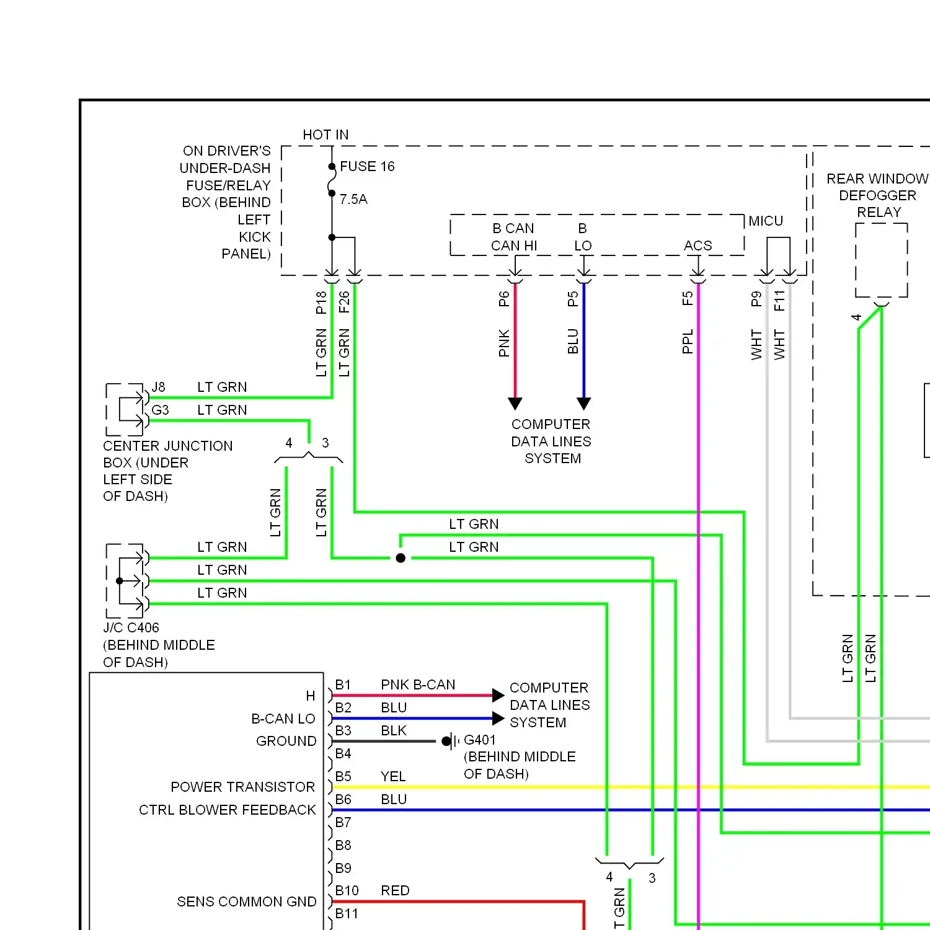Click the F5 PPL connector label
This screenshot has height=930, width=930.
tap(688, 299)
